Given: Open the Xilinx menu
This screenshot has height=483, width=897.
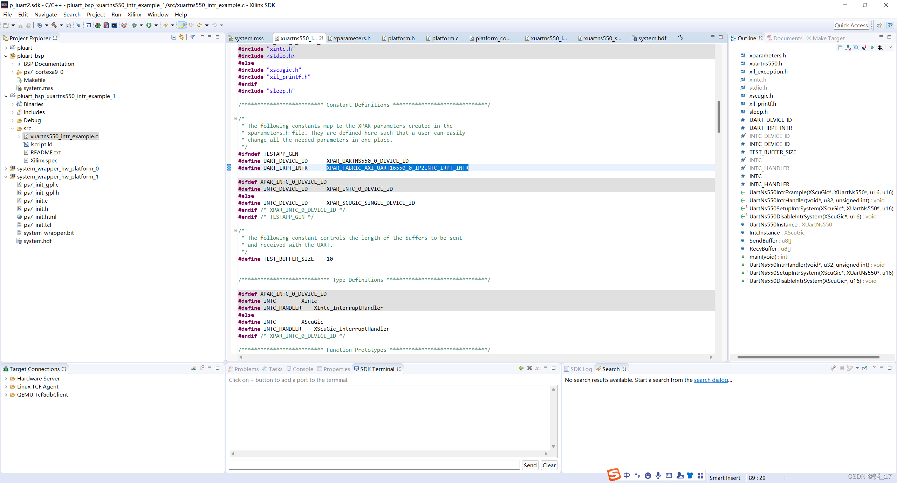Looking at the screenshot, I should [134, 14].
